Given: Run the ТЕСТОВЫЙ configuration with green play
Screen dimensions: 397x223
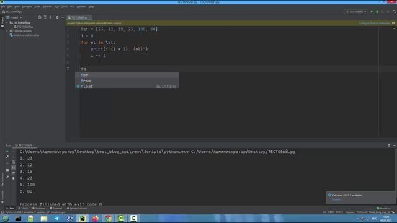Looking at the screenshot, I should point(372,12).
